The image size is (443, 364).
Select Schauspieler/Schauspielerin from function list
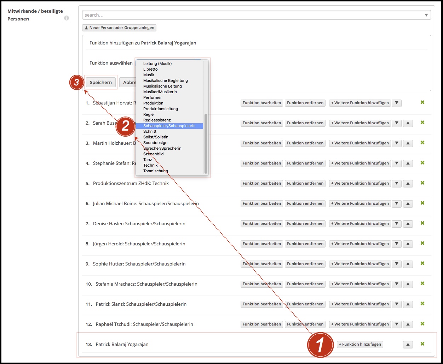coord(169,126)
